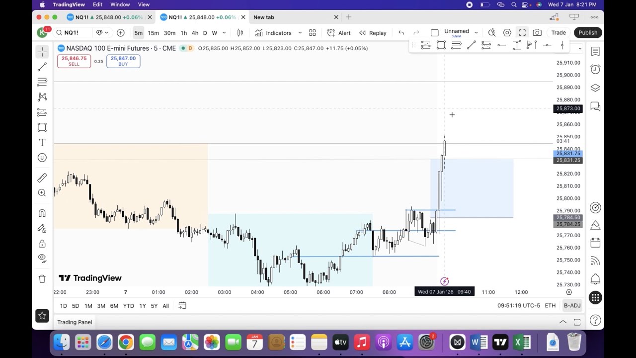Open the chart patterns tool
The width and height of the screenshot is (636, 358).
click(x=42, y=97)
